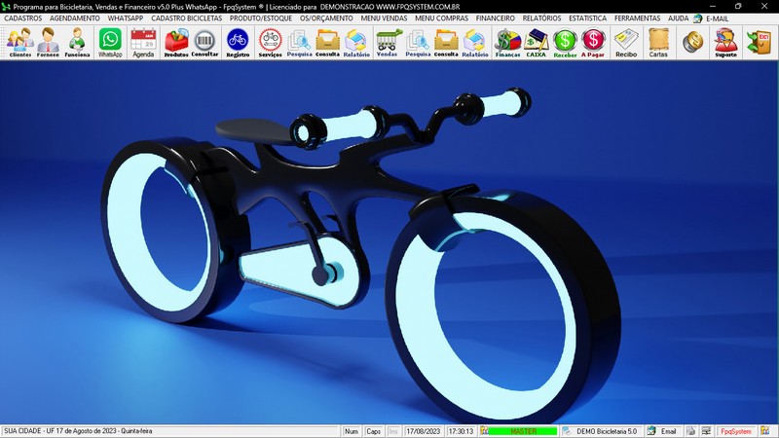779x438 pixels.
Task: Open the MENU COMPRAS menu
Action: (x=442, y=18)
